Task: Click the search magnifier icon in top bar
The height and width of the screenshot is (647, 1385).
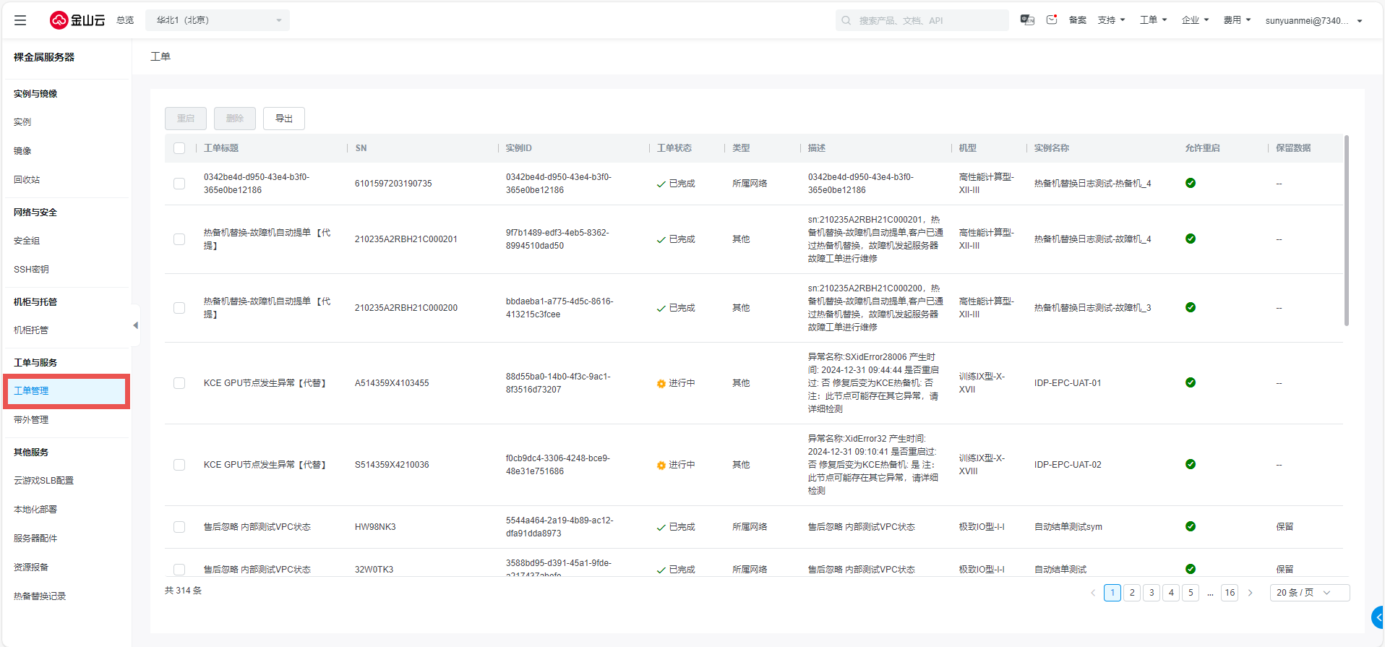Action: (x=846, y=20)
